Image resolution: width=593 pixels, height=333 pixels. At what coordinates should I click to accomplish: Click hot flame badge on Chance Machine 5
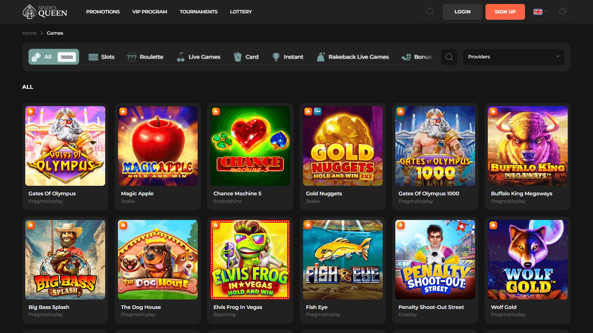[216, 112]
